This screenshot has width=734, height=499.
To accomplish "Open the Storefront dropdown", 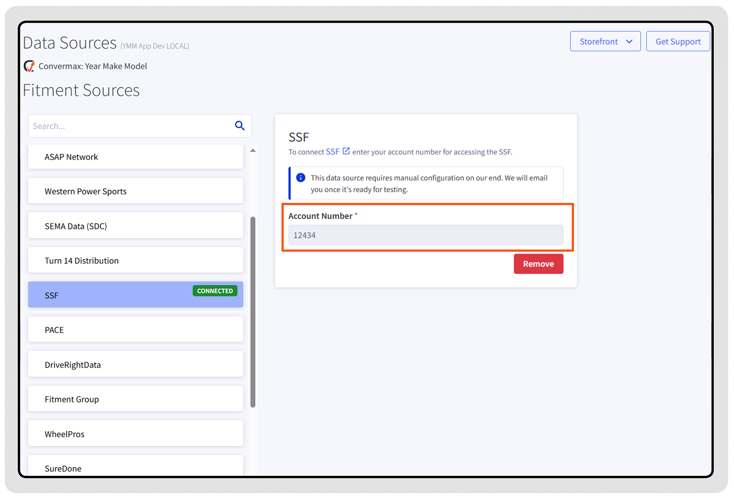I will click(599, 41).
